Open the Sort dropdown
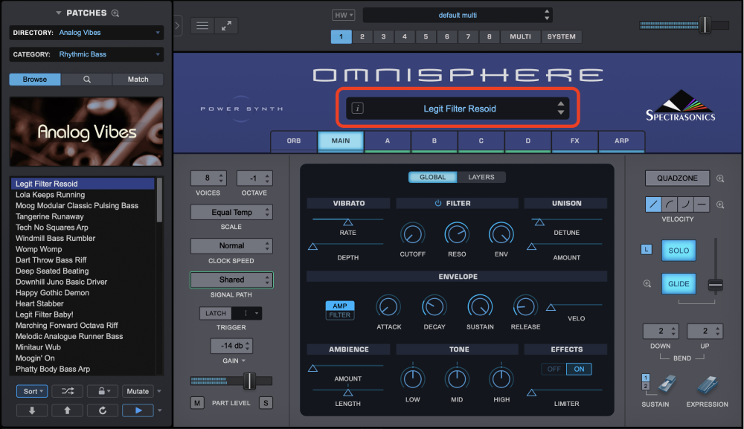Image resolution: width=744 pixels, height=429 pixels. click(x=32, y=391)
